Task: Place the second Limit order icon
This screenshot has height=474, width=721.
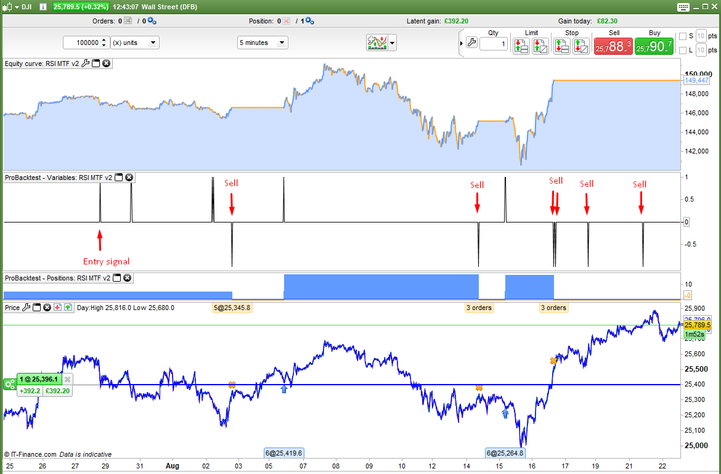Action: click(x=540, y=46)
